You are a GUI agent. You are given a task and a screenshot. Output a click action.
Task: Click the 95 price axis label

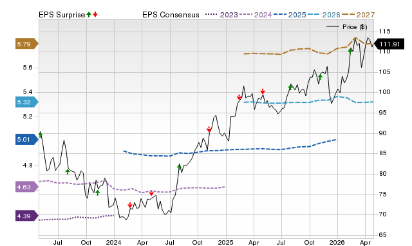click(x=382, y=113)
